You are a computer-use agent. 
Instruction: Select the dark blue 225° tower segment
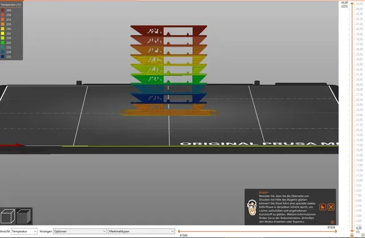[x=169, y=97]
